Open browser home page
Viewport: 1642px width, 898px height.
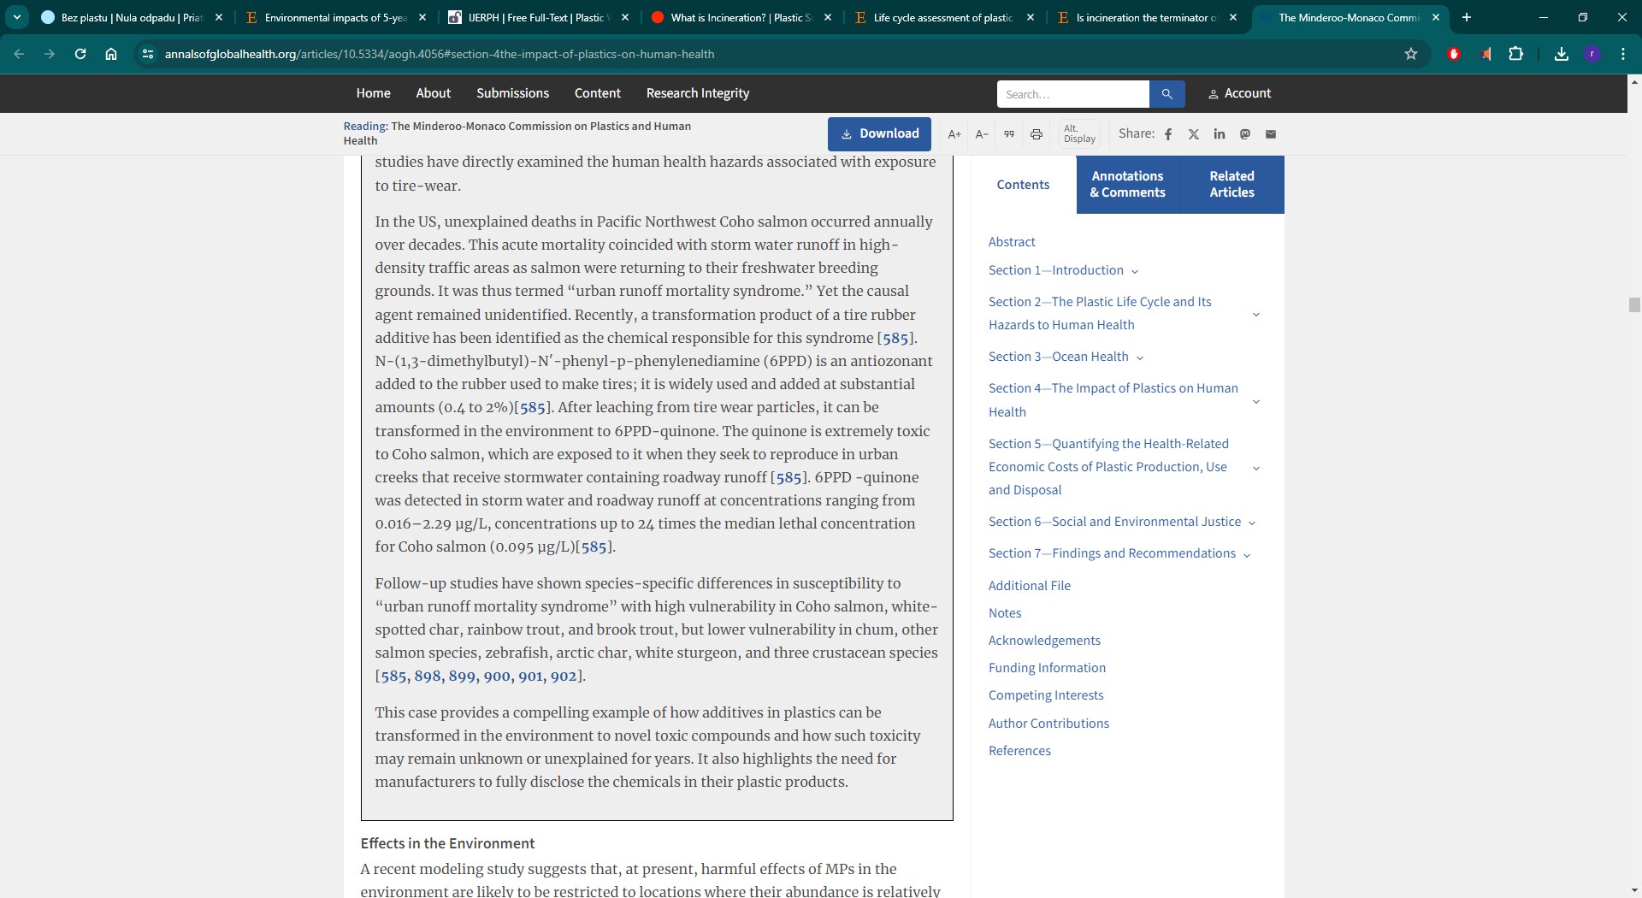(x=111, y=54)
